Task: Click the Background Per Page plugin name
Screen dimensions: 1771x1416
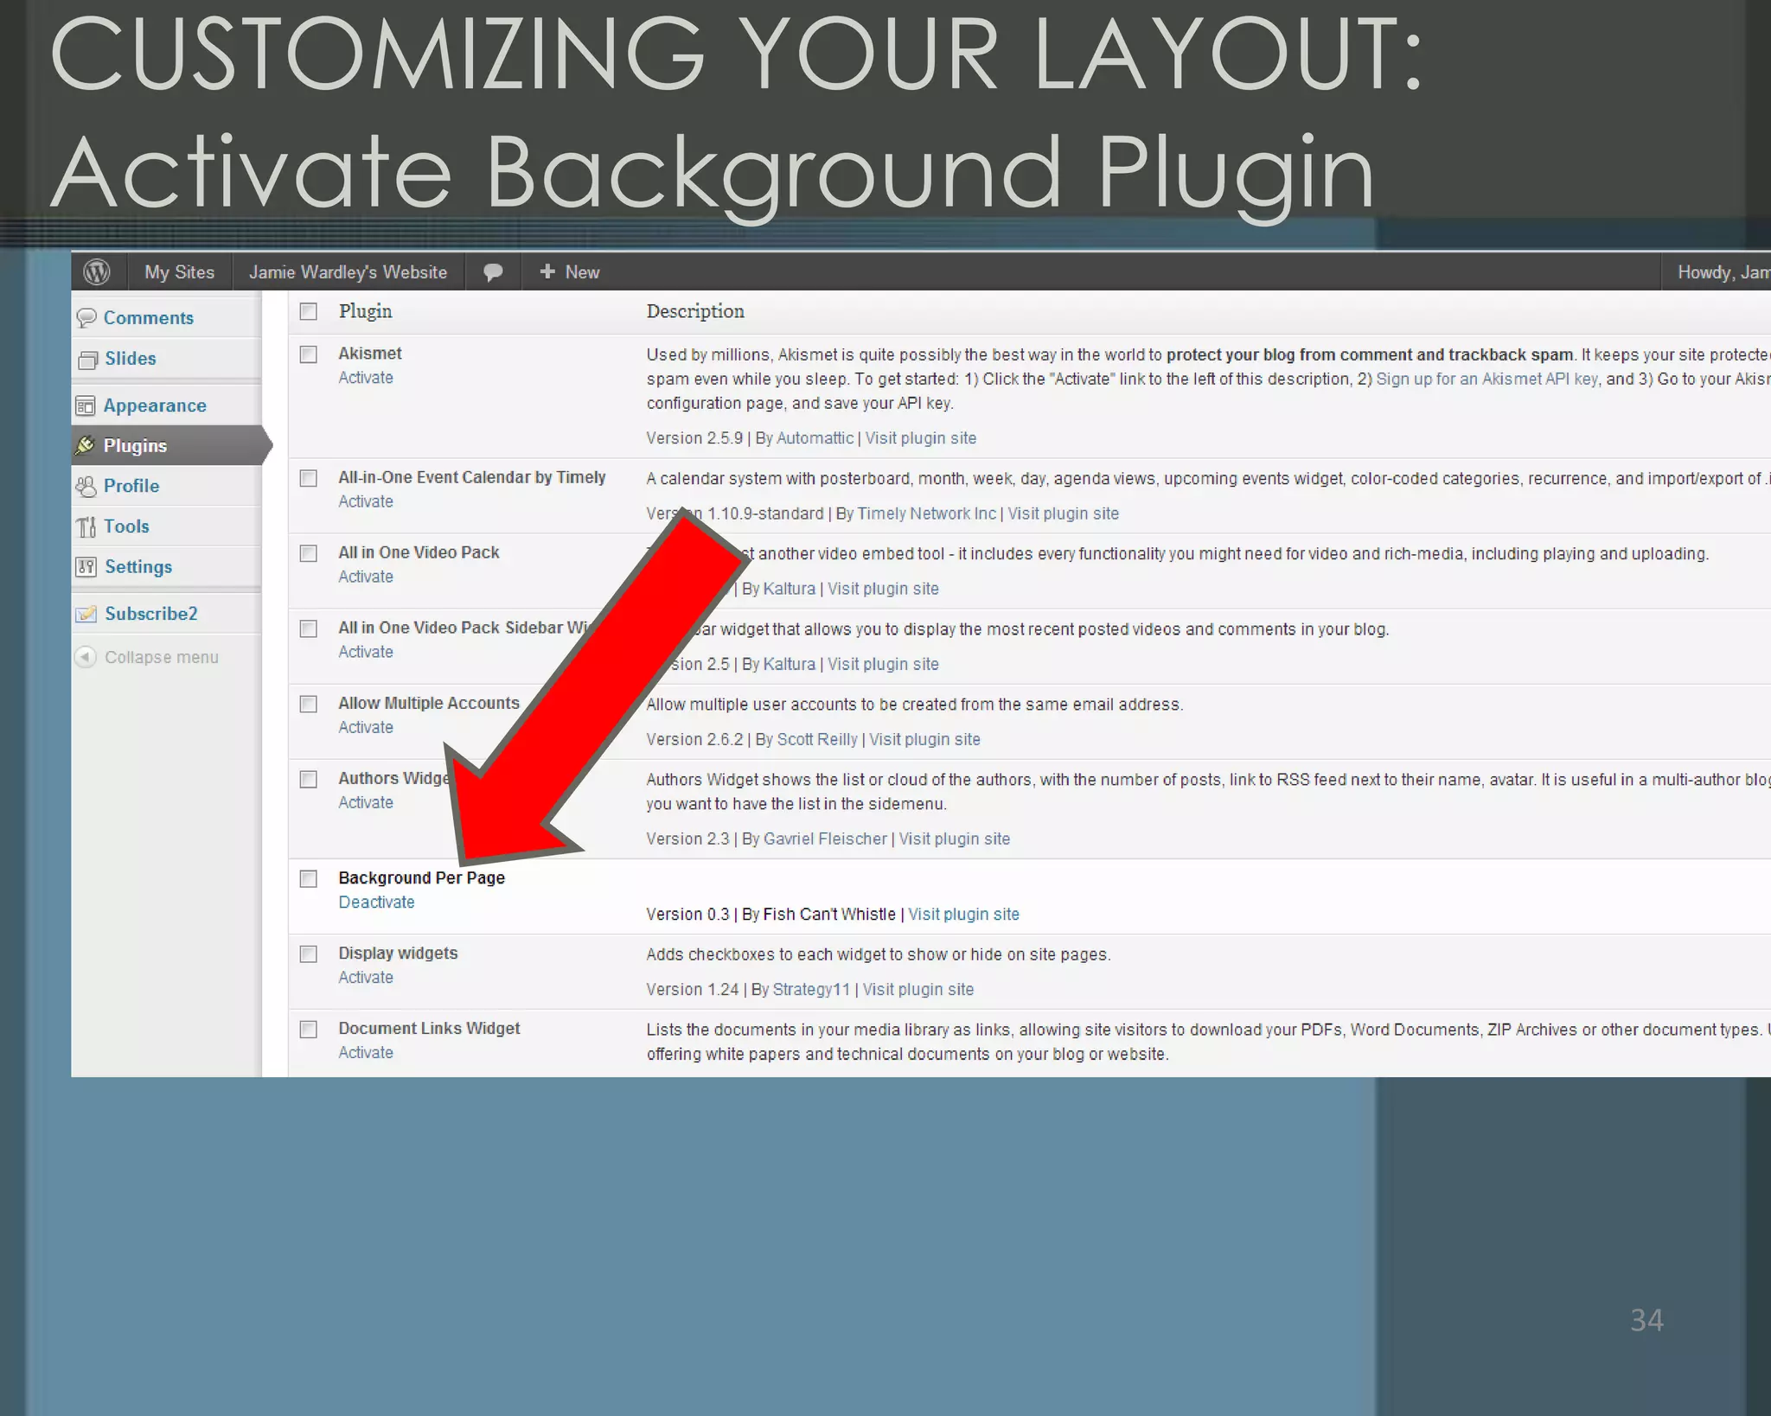Action: click(422, 877)
